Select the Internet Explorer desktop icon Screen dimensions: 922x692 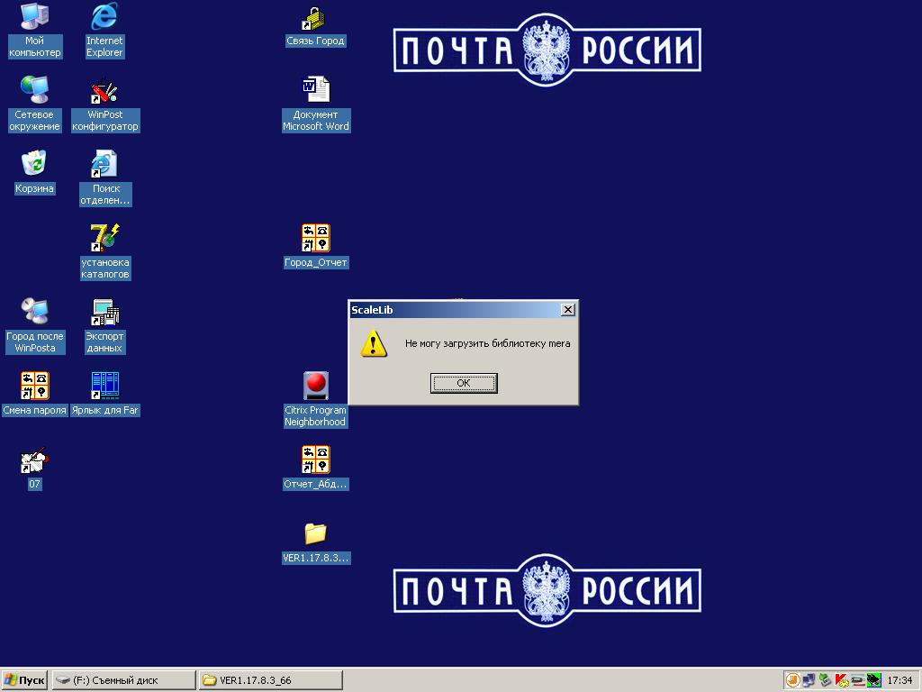104,31
